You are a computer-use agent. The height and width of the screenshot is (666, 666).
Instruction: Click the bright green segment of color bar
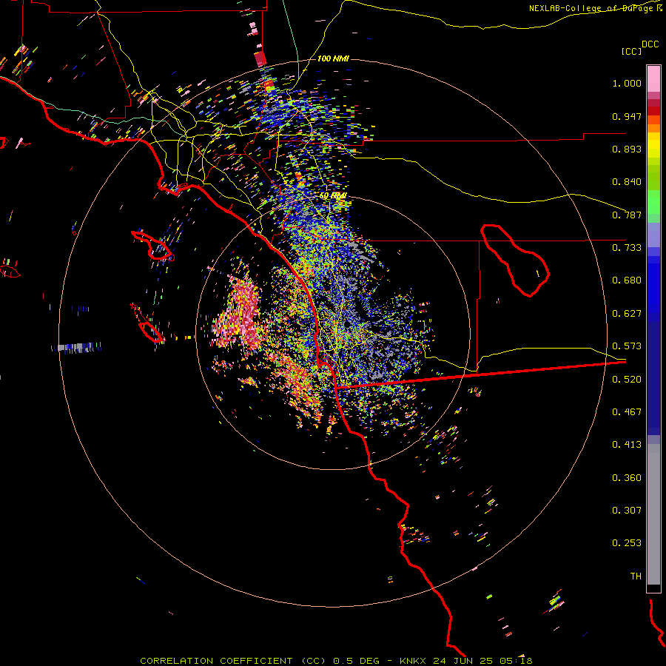pos(653,202)
